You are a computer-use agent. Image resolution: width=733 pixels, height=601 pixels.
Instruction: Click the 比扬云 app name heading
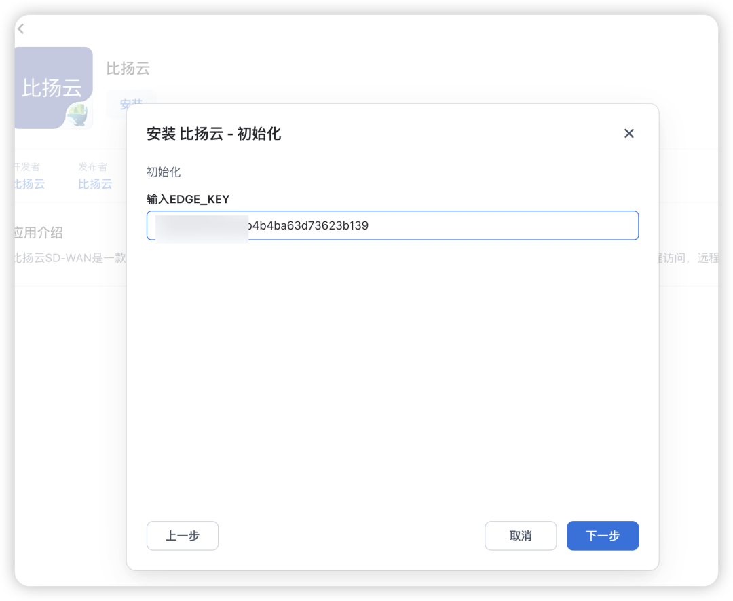(128, 68)
